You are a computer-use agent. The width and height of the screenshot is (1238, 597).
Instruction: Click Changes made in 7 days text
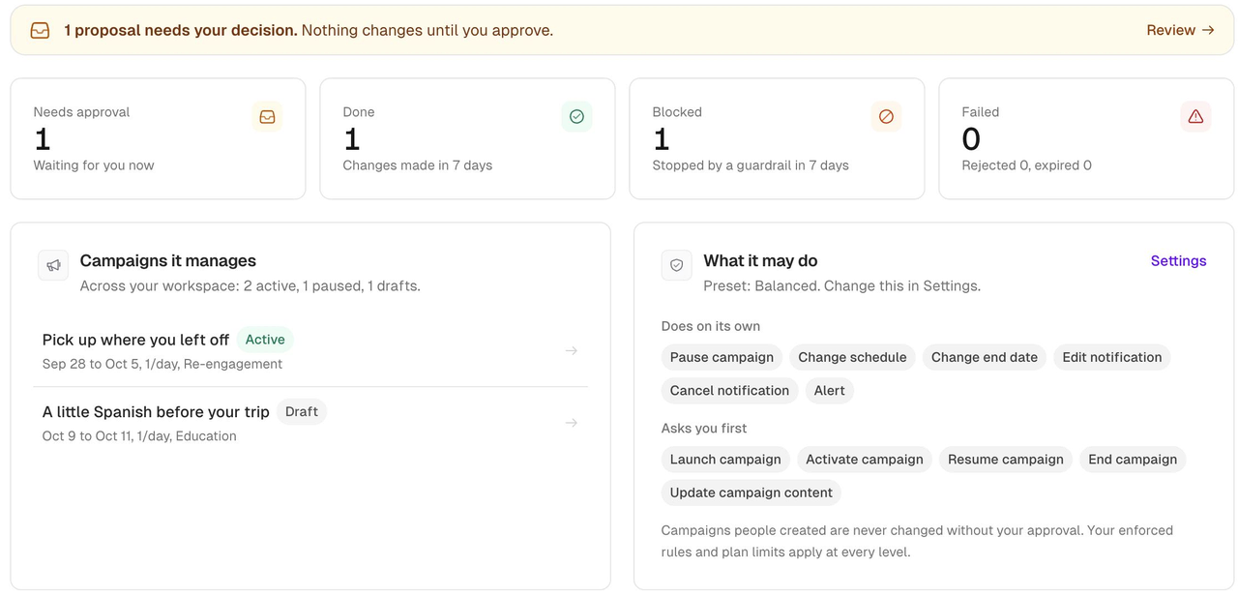418,165
